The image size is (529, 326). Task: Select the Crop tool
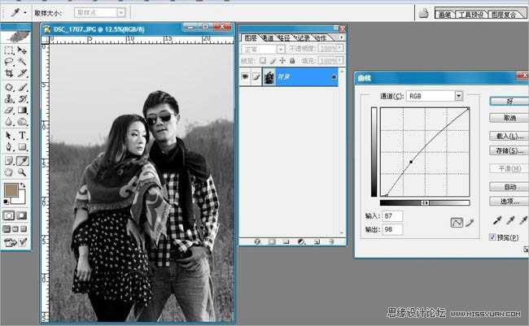coord(9,73)
